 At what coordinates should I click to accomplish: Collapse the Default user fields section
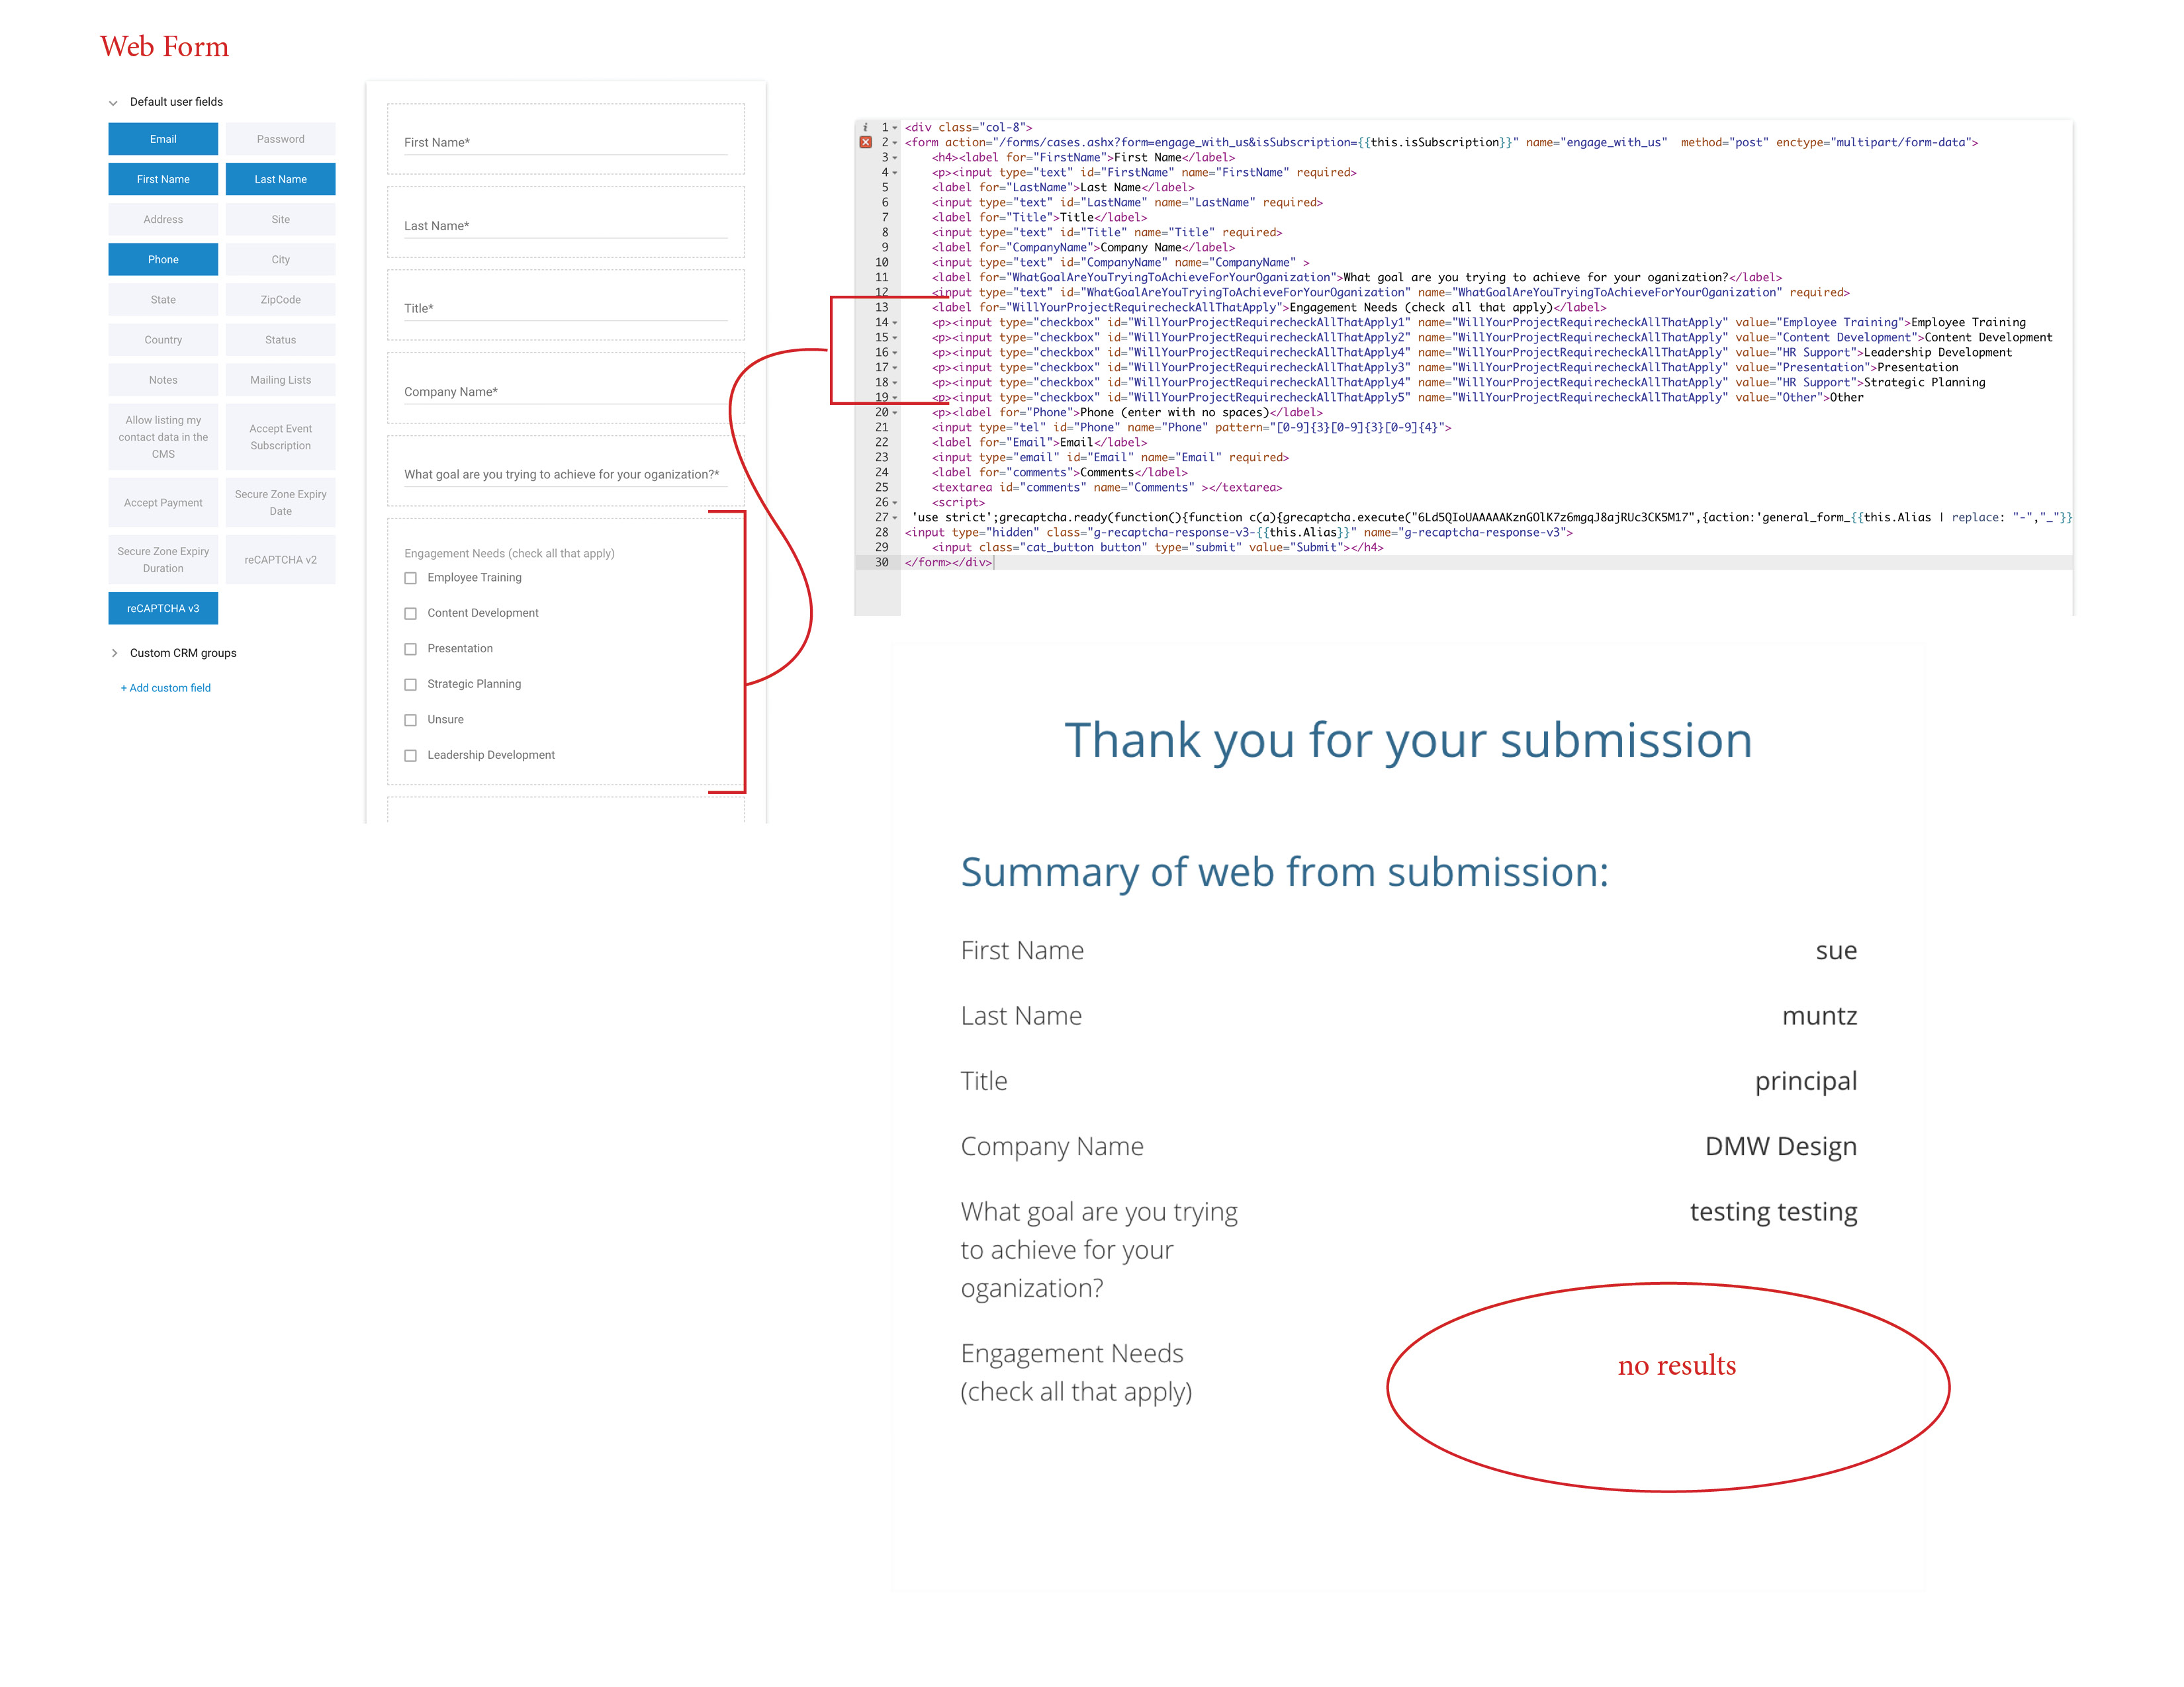(113, 102)
